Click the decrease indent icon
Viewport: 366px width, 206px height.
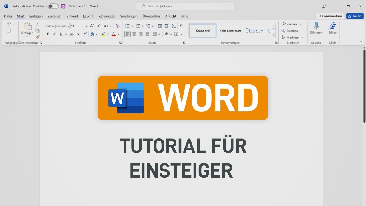click(160, 26)
